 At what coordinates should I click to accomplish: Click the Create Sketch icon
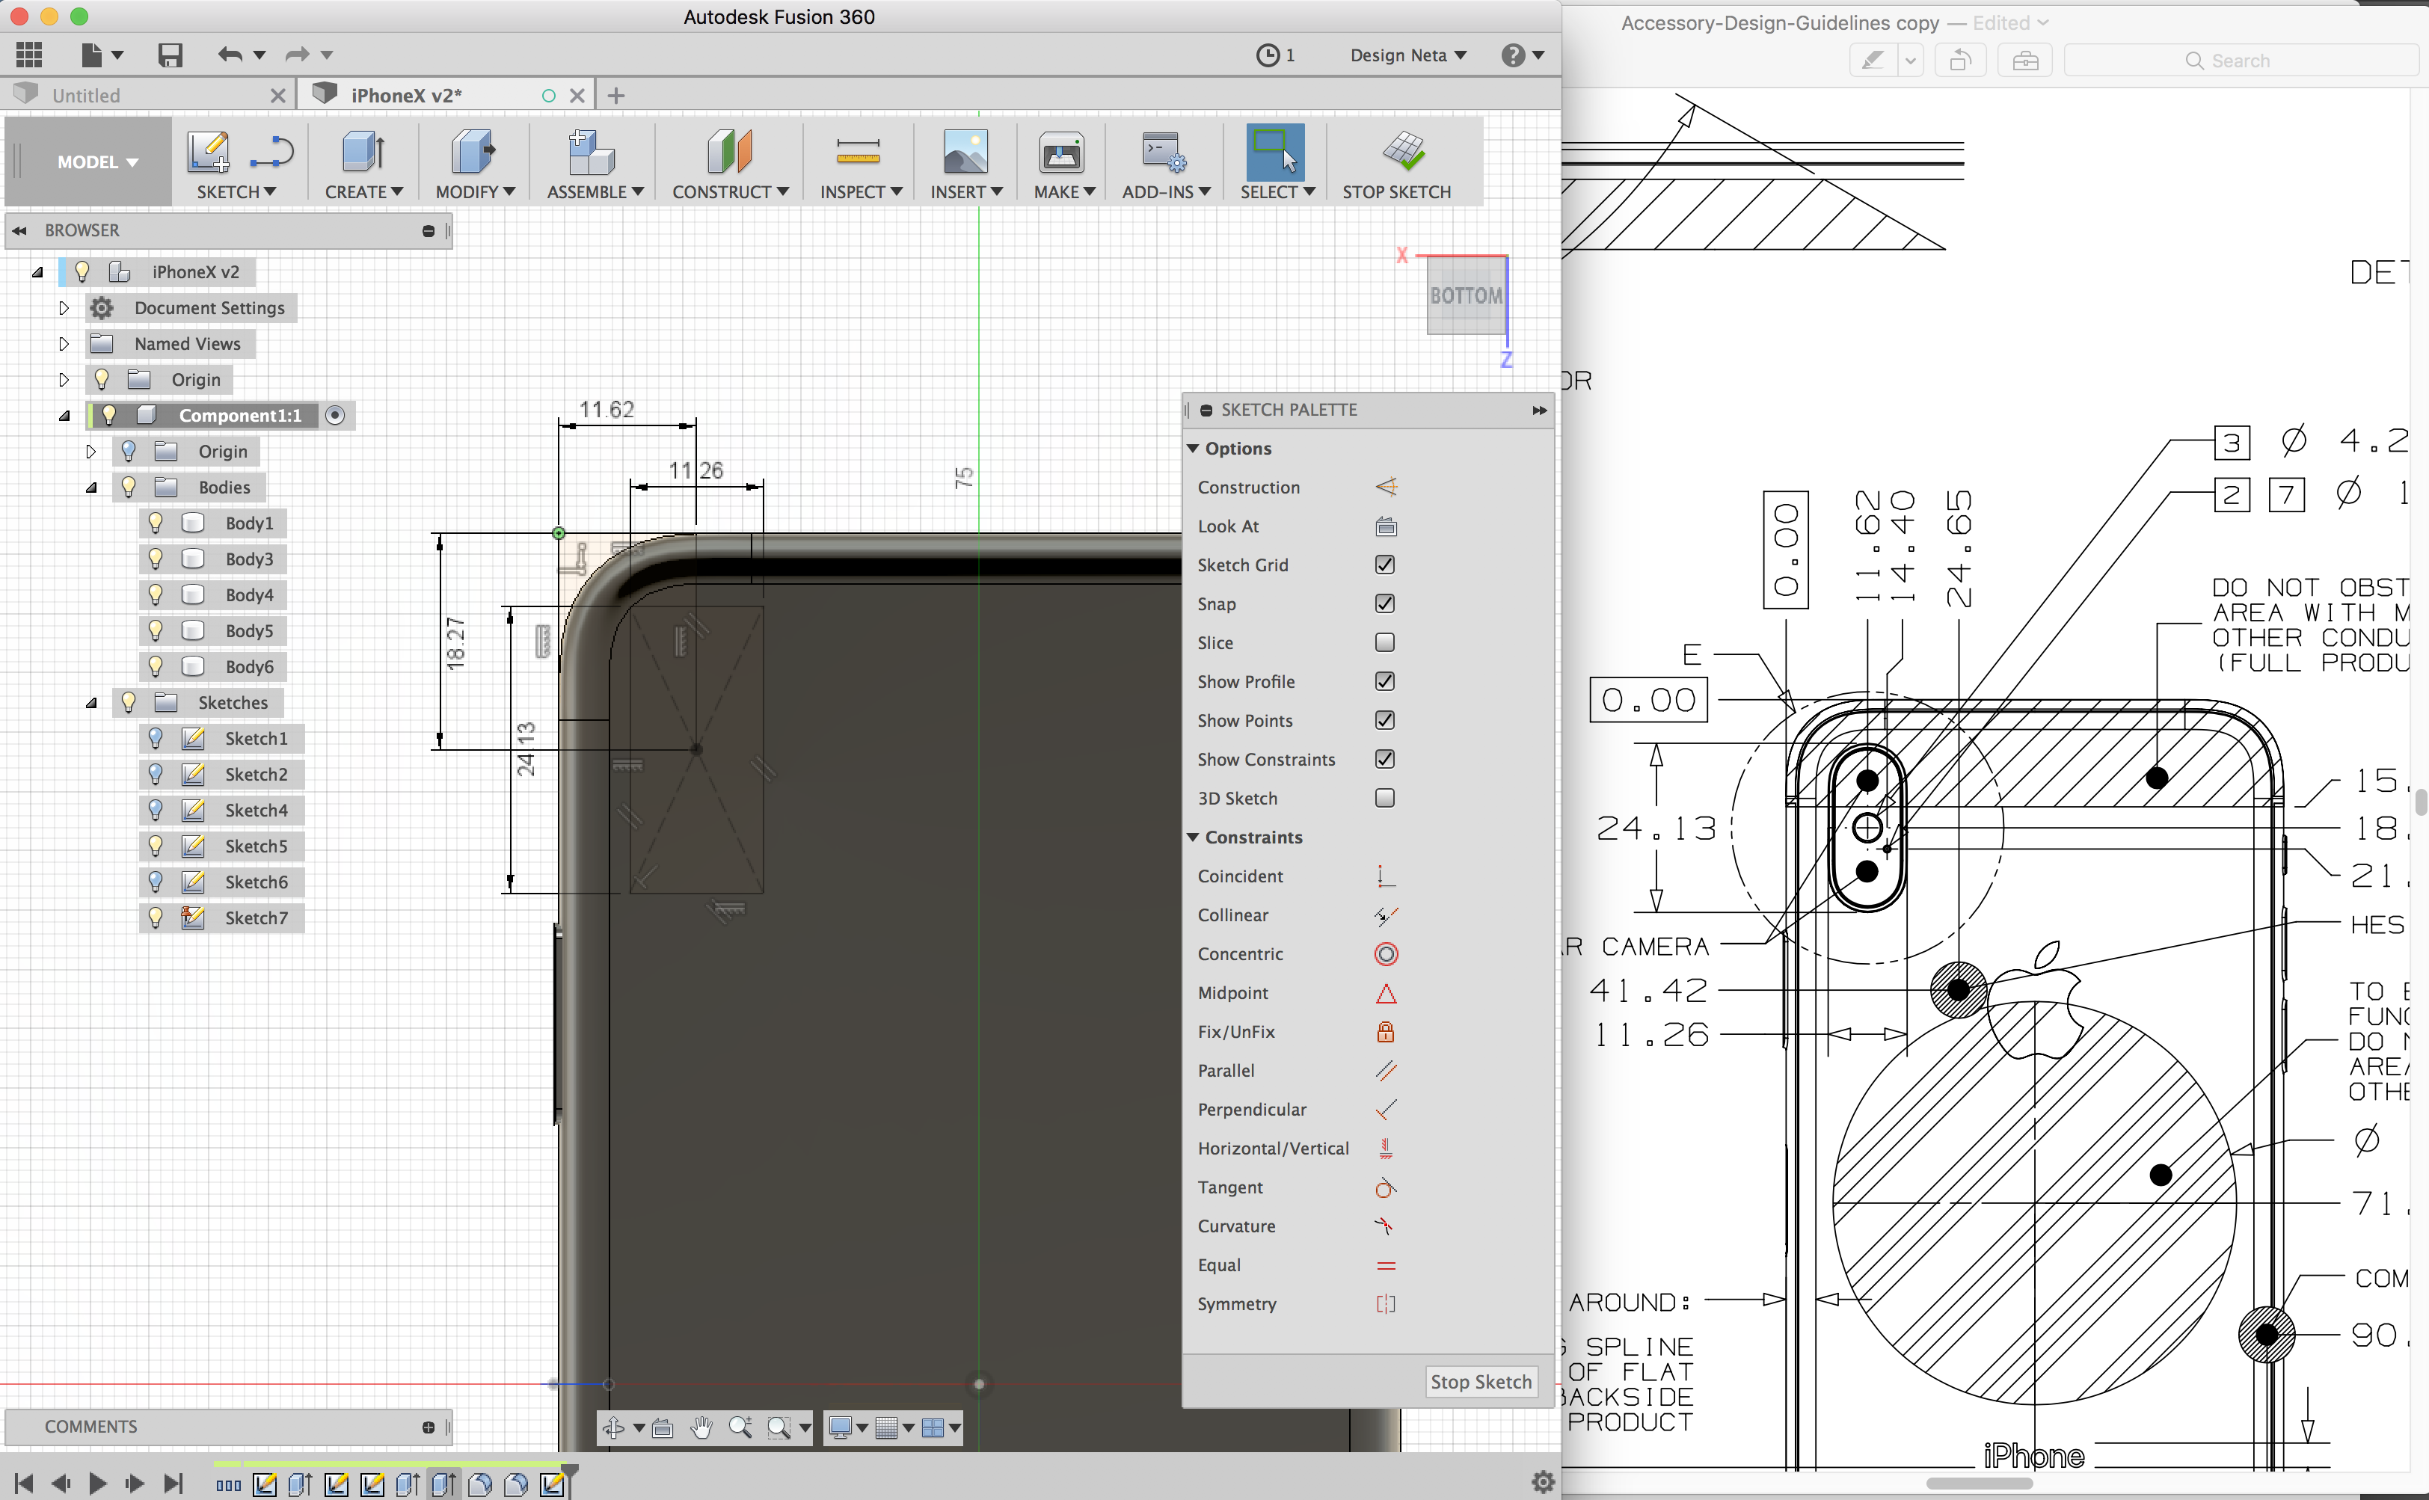pos(209,152)
